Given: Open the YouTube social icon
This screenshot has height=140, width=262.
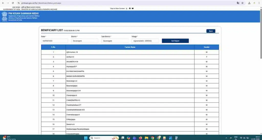Looking at the screenshot, I should pos(133,8).
